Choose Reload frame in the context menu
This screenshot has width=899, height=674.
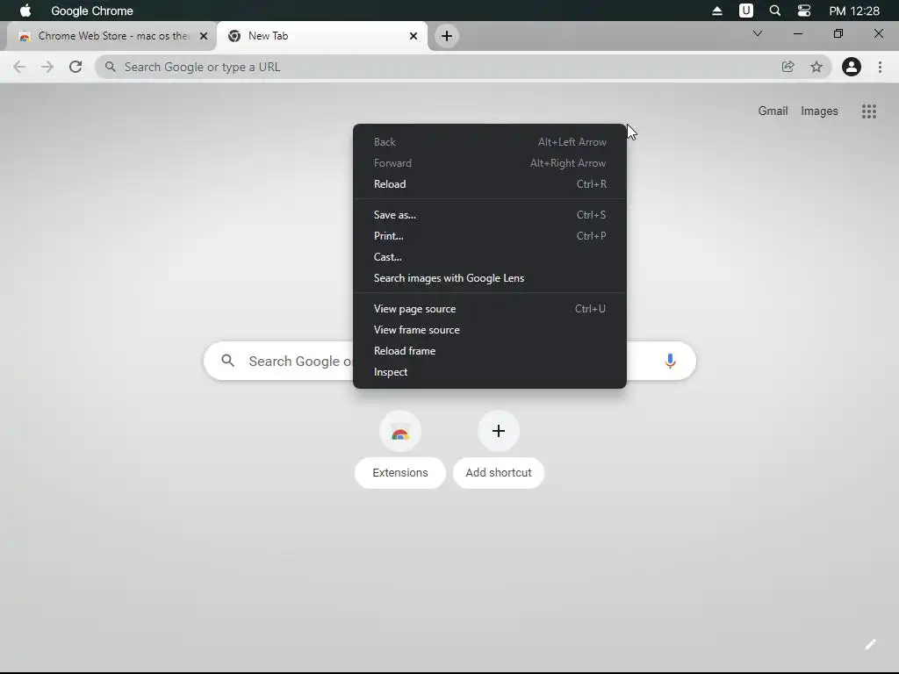click(490, 351)
